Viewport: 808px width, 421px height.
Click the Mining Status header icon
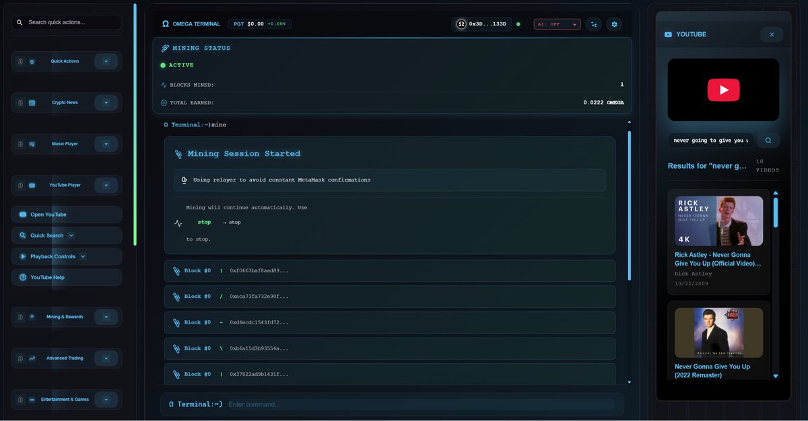click(x=165, y=48)
